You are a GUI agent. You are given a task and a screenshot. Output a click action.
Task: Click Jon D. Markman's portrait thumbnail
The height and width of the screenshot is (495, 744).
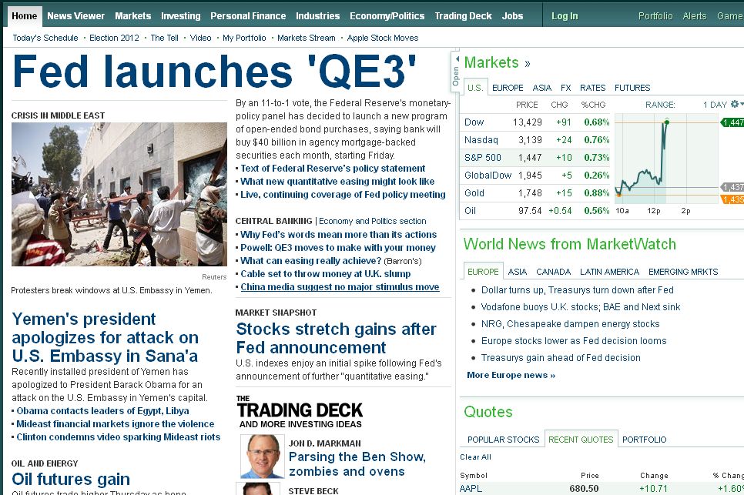pyautogui.click(x=262, y=456)
